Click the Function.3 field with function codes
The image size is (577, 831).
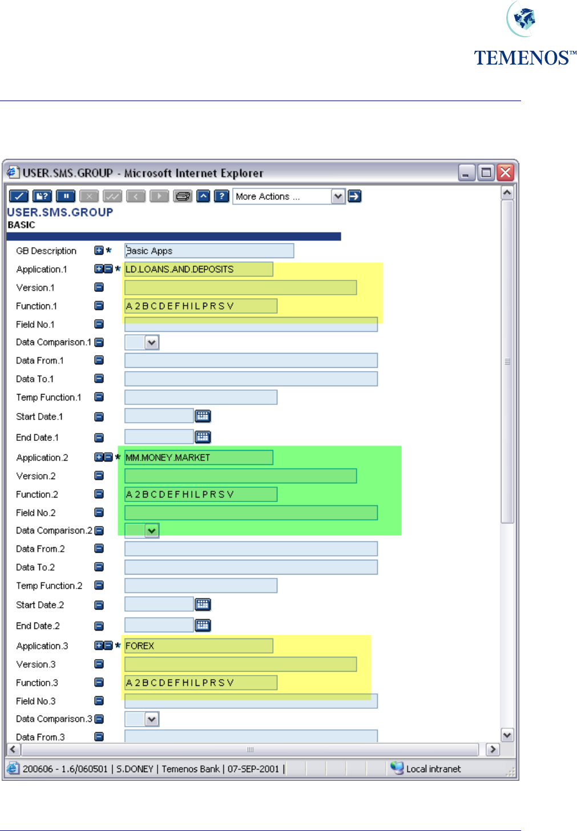tap(201, 683)
